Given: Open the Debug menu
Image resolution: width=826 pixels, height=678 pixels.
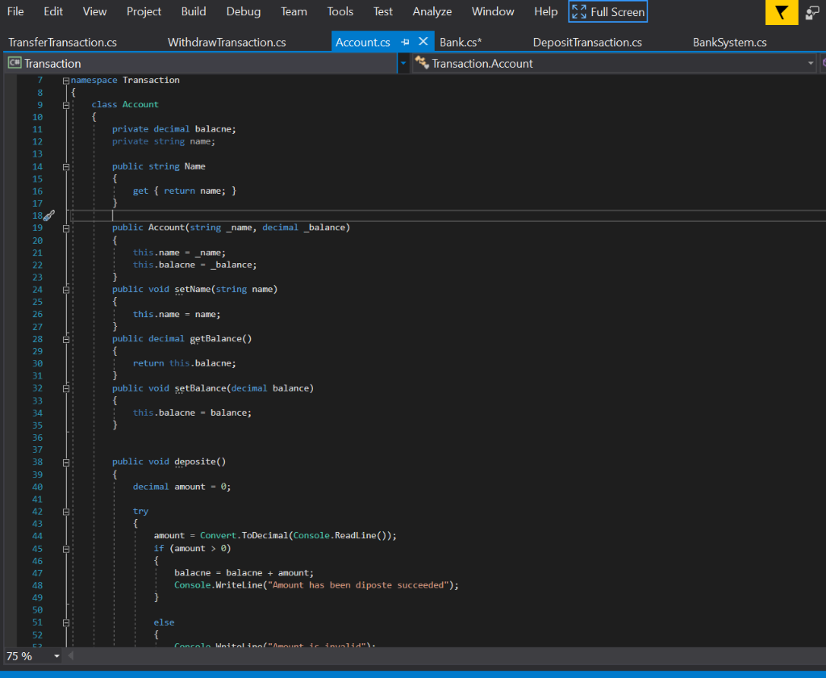Looking at the screenshot, I should pos(244,11).
